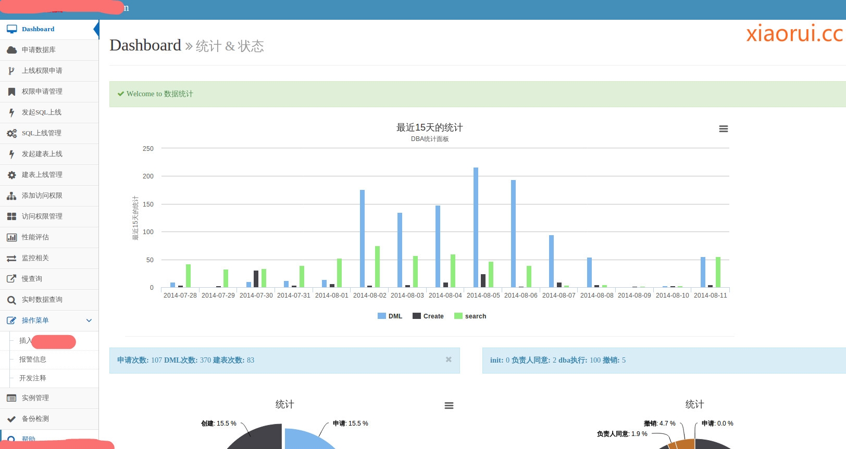This screenshot has height=449, width=846.
Task: Click the Dashboard monitor icon in sidebar
Action: tap(11, 29)
